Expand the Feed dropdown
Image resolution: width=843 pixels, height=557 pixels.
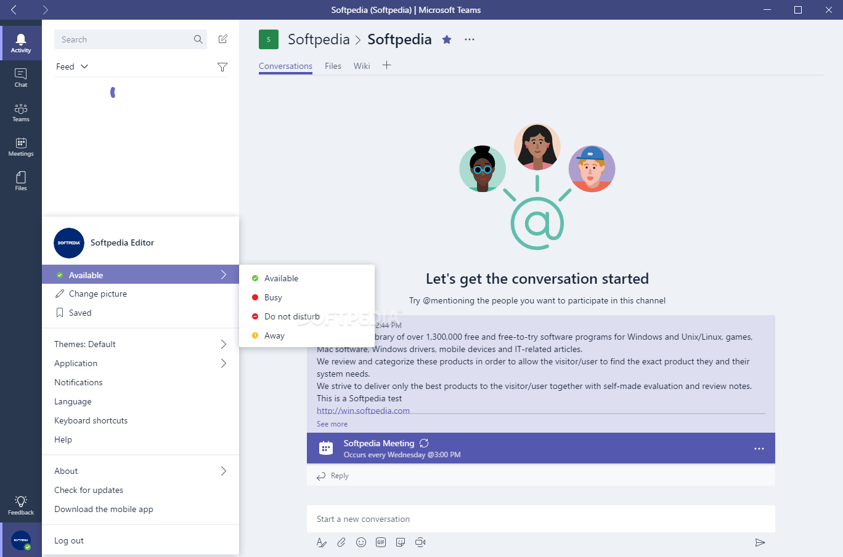72,66
